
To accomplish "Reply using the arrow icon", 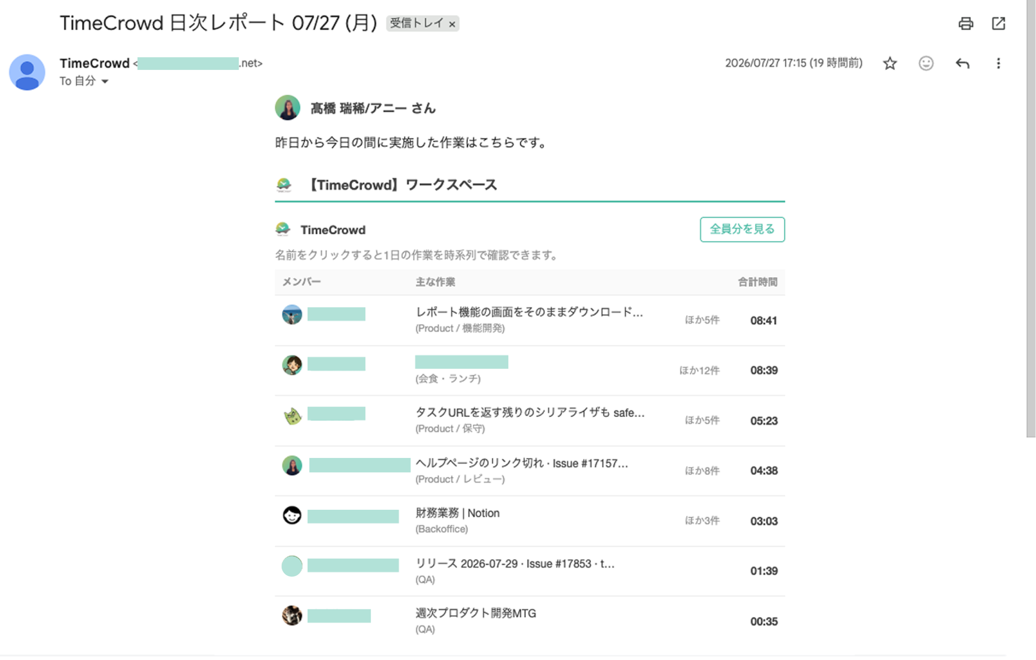I will pos(962,63).
